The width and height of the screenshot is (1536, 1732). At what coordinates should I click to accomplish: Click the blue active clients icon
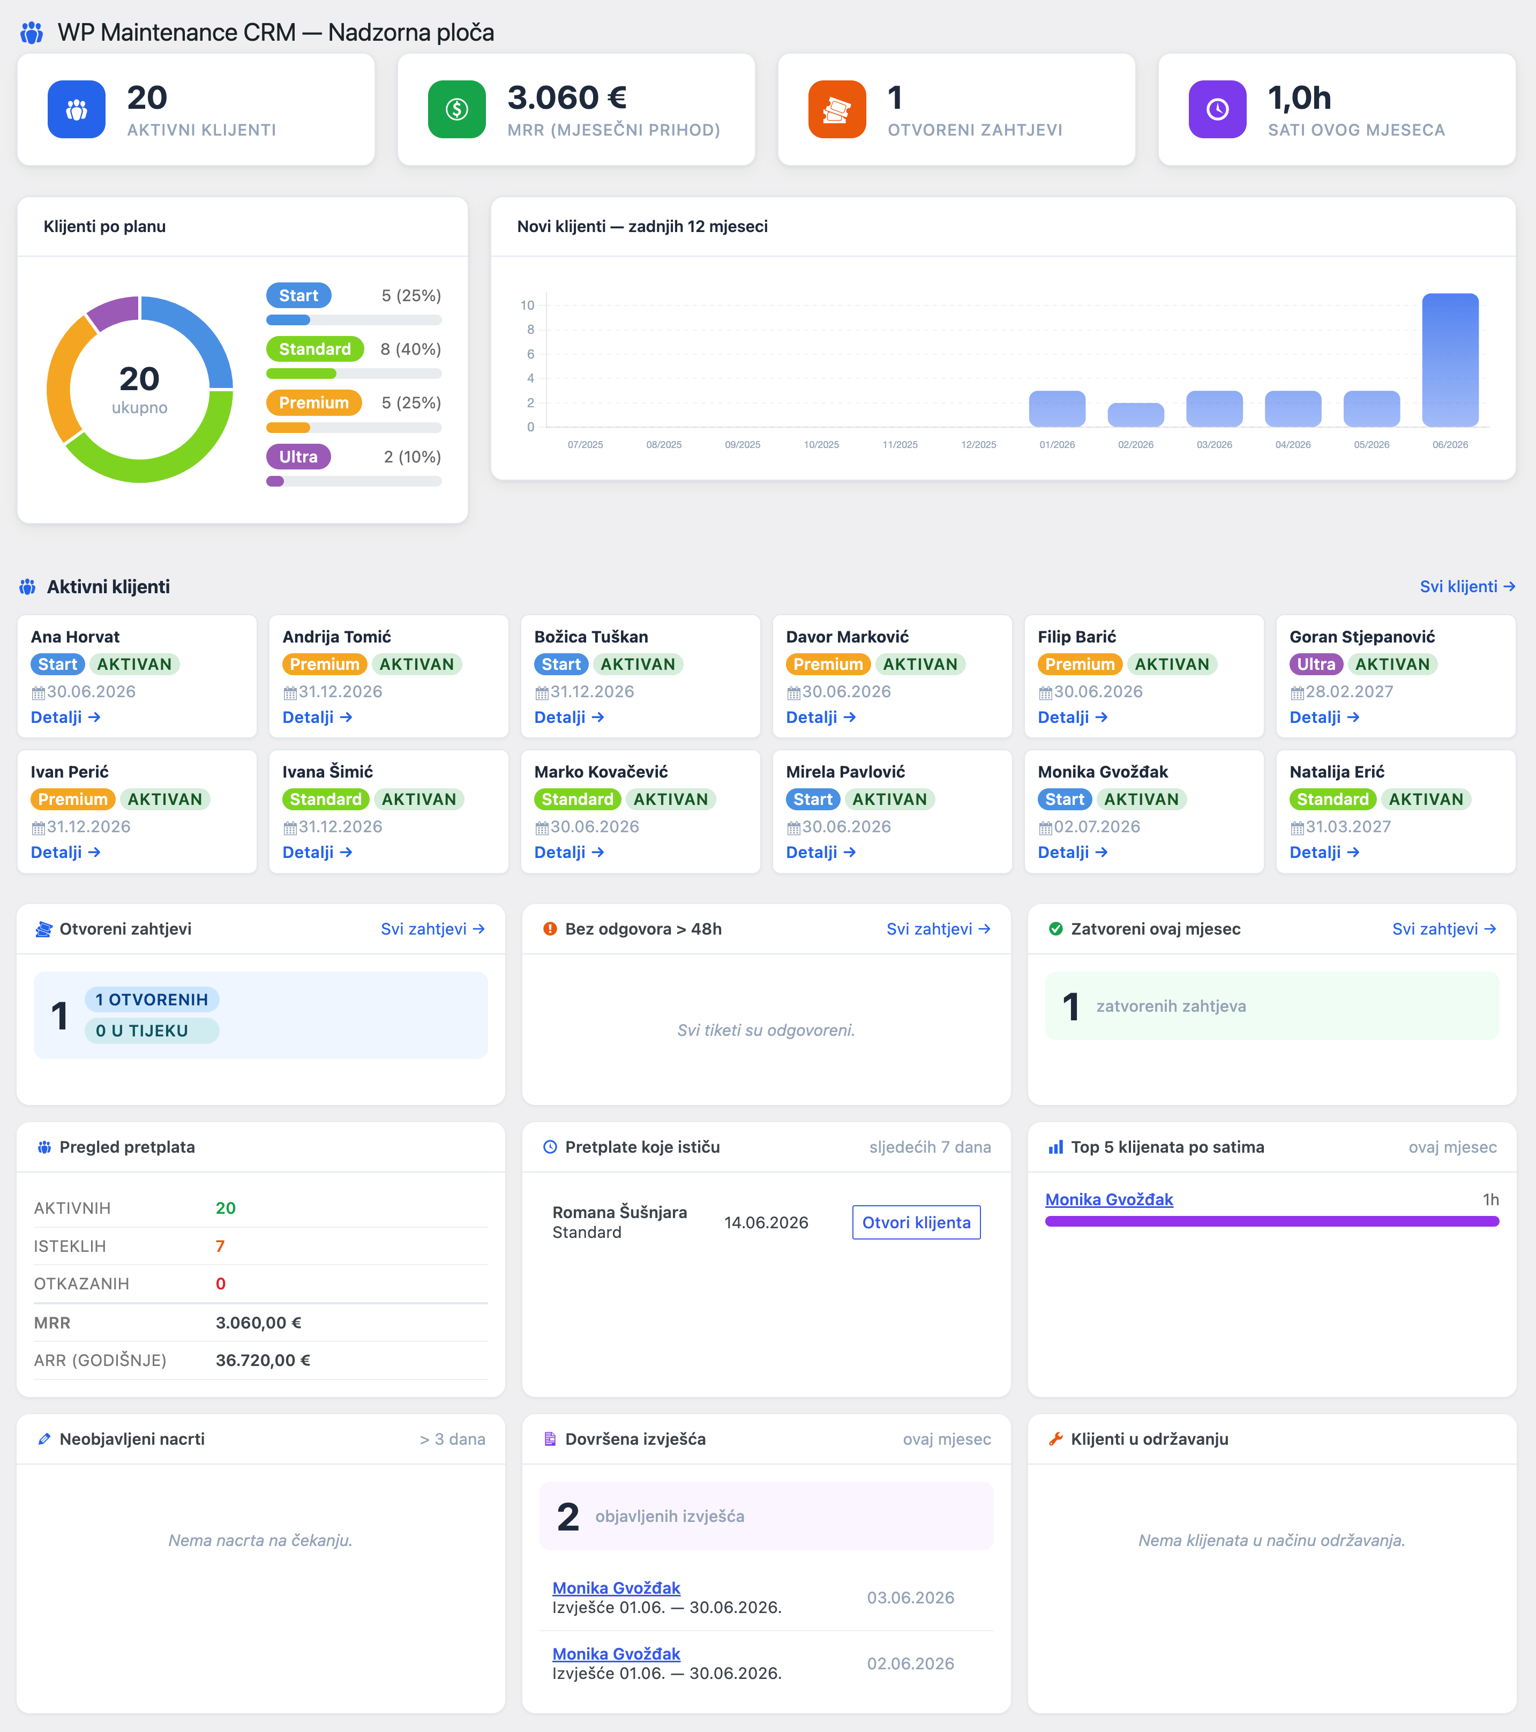point(76,109)
